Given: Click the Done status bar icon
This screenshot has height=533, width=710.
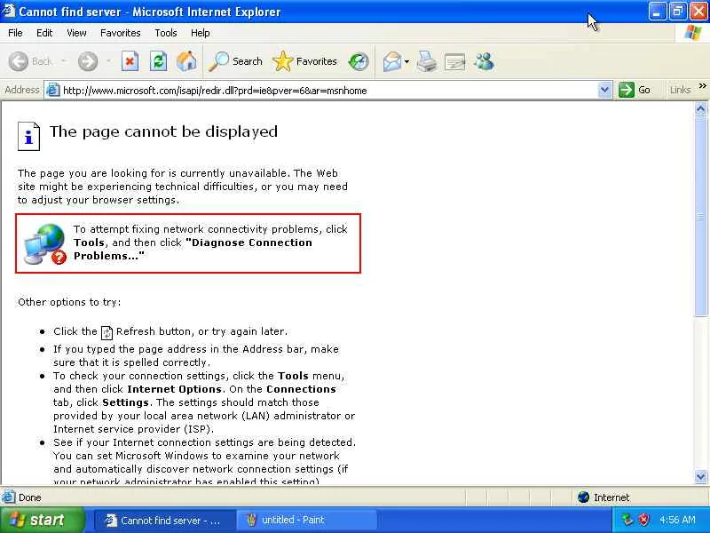Looking at the screenshot, I should [x=8, y=497].
